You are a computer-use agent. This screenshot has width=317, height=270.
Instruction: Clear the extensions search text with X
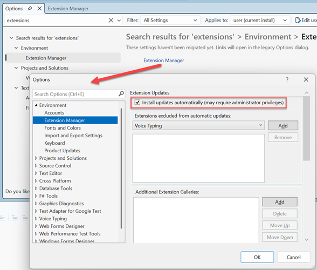point(111,21)
